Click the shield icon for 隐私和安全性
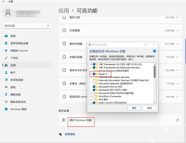This screenshot has height=143, width=186. (x=6, y=102)
